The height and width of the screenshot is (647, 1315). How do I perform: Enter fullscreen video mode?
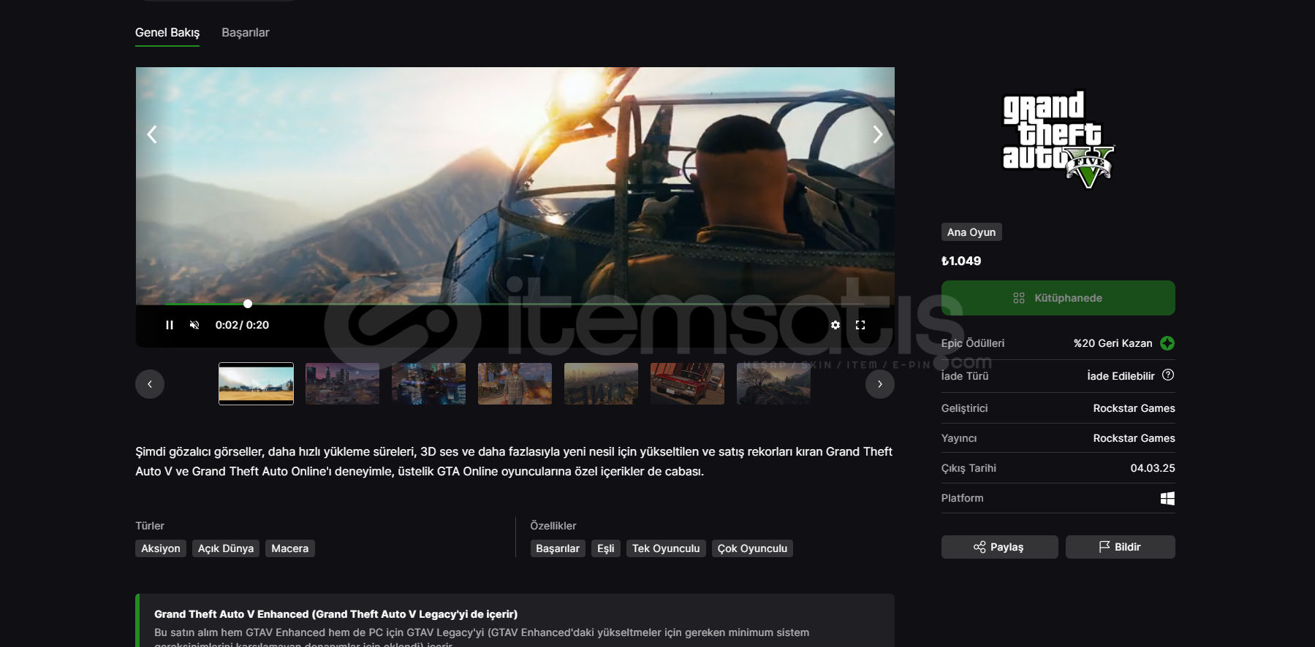(860, 325)
